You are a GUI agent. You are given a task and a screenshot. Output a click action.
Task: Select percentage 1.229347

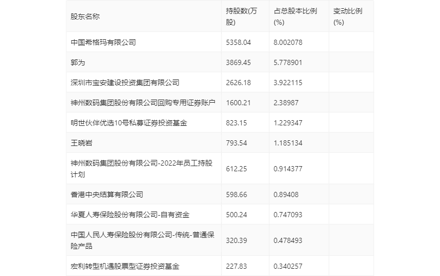click(288, 123)
